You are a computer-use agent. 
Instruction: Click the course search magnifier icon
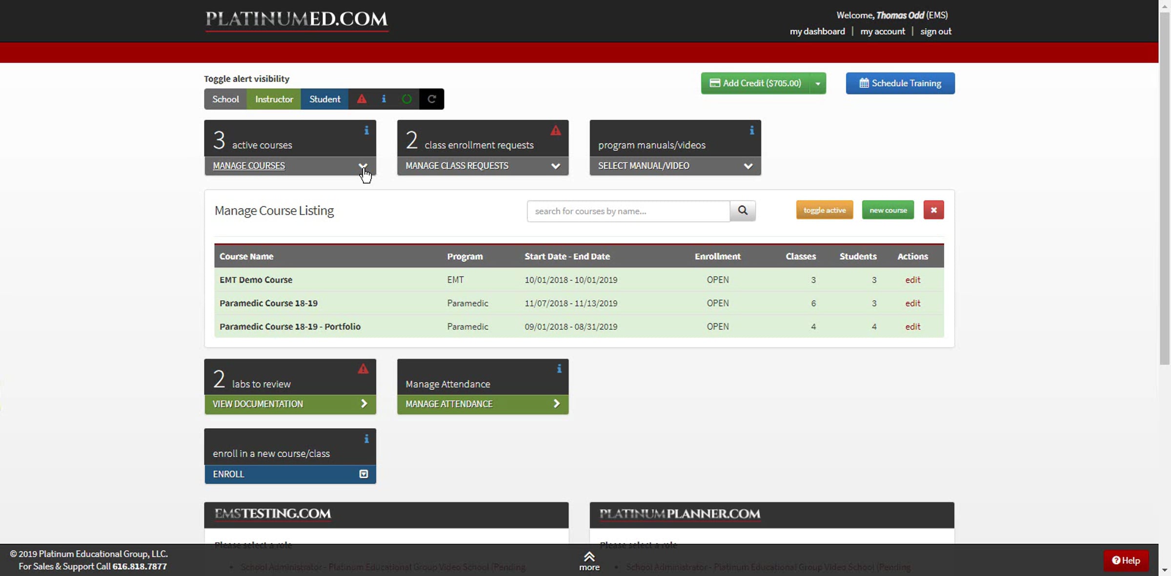point(743,211)
